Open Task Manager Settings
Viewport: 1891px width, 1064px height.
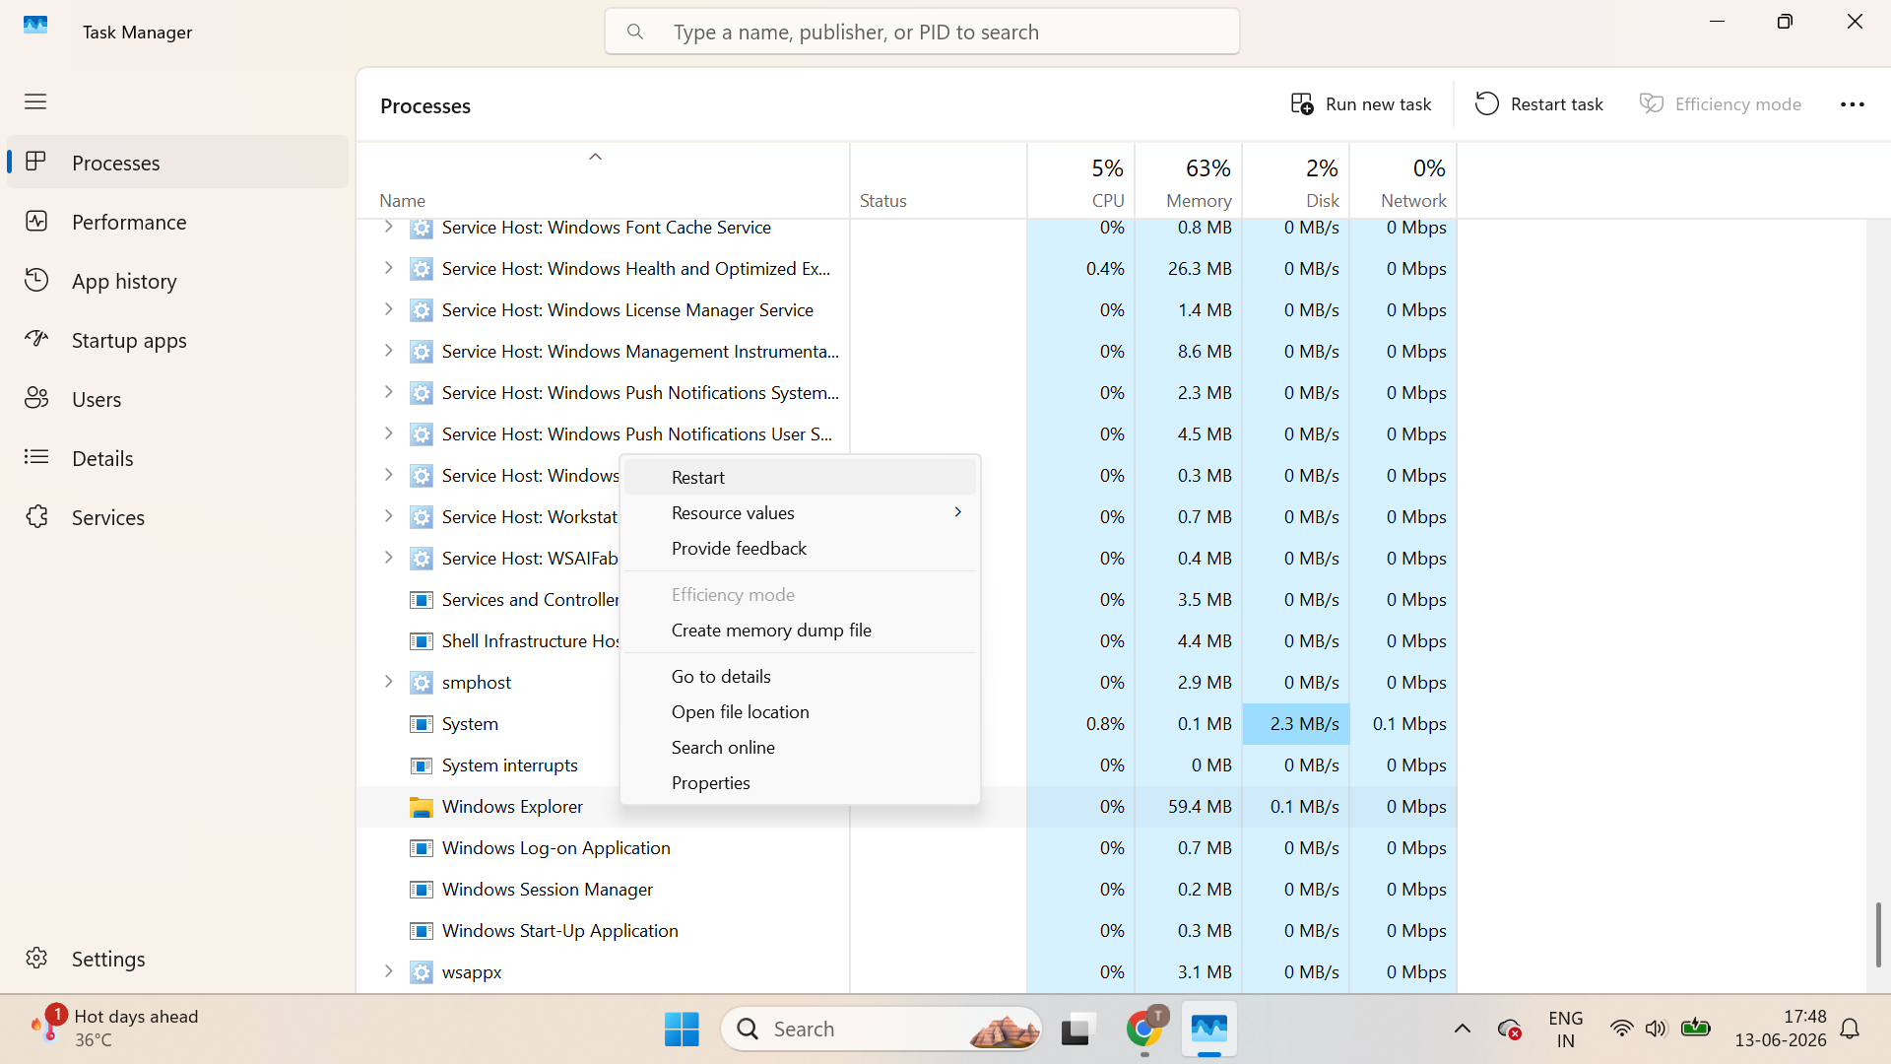tap(178, 959)
